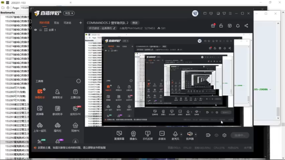Viewport: 285px width, 160px height.
Task: Switch to the 可改名 scene tab
Action: (67, 23)
